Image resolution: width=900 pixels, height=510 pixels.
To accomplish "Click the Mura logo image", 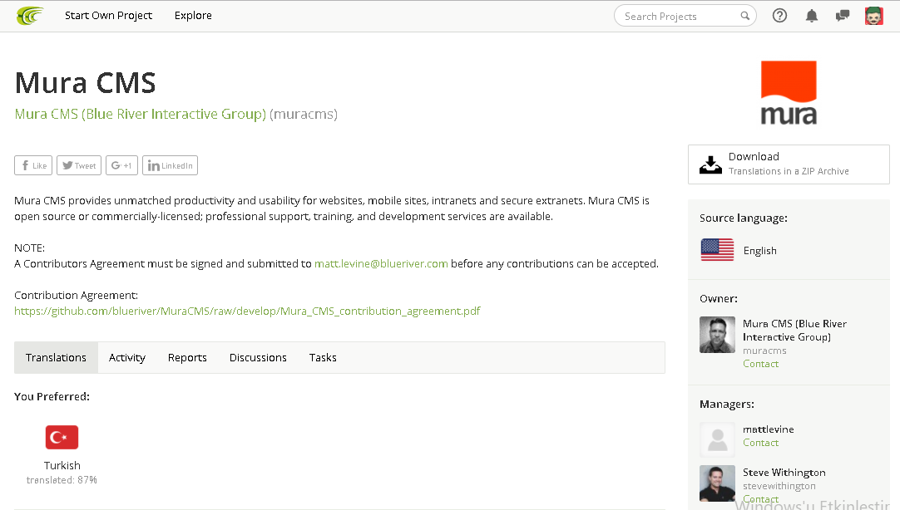I will pos(789,93).
